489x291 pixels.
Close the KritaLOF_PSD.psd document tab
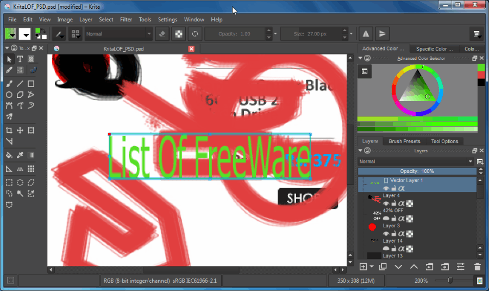tap(191, 49)
